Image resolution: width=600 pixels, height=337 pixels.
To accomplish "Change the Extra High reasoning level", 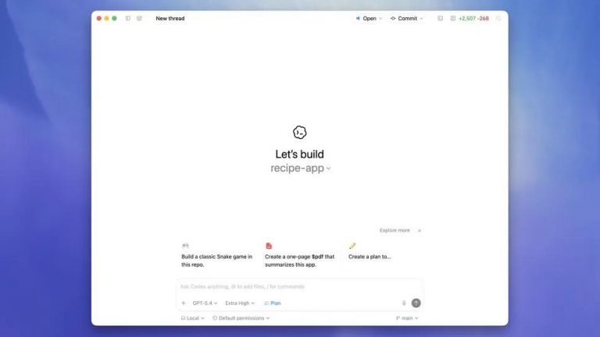I will 240,303.
